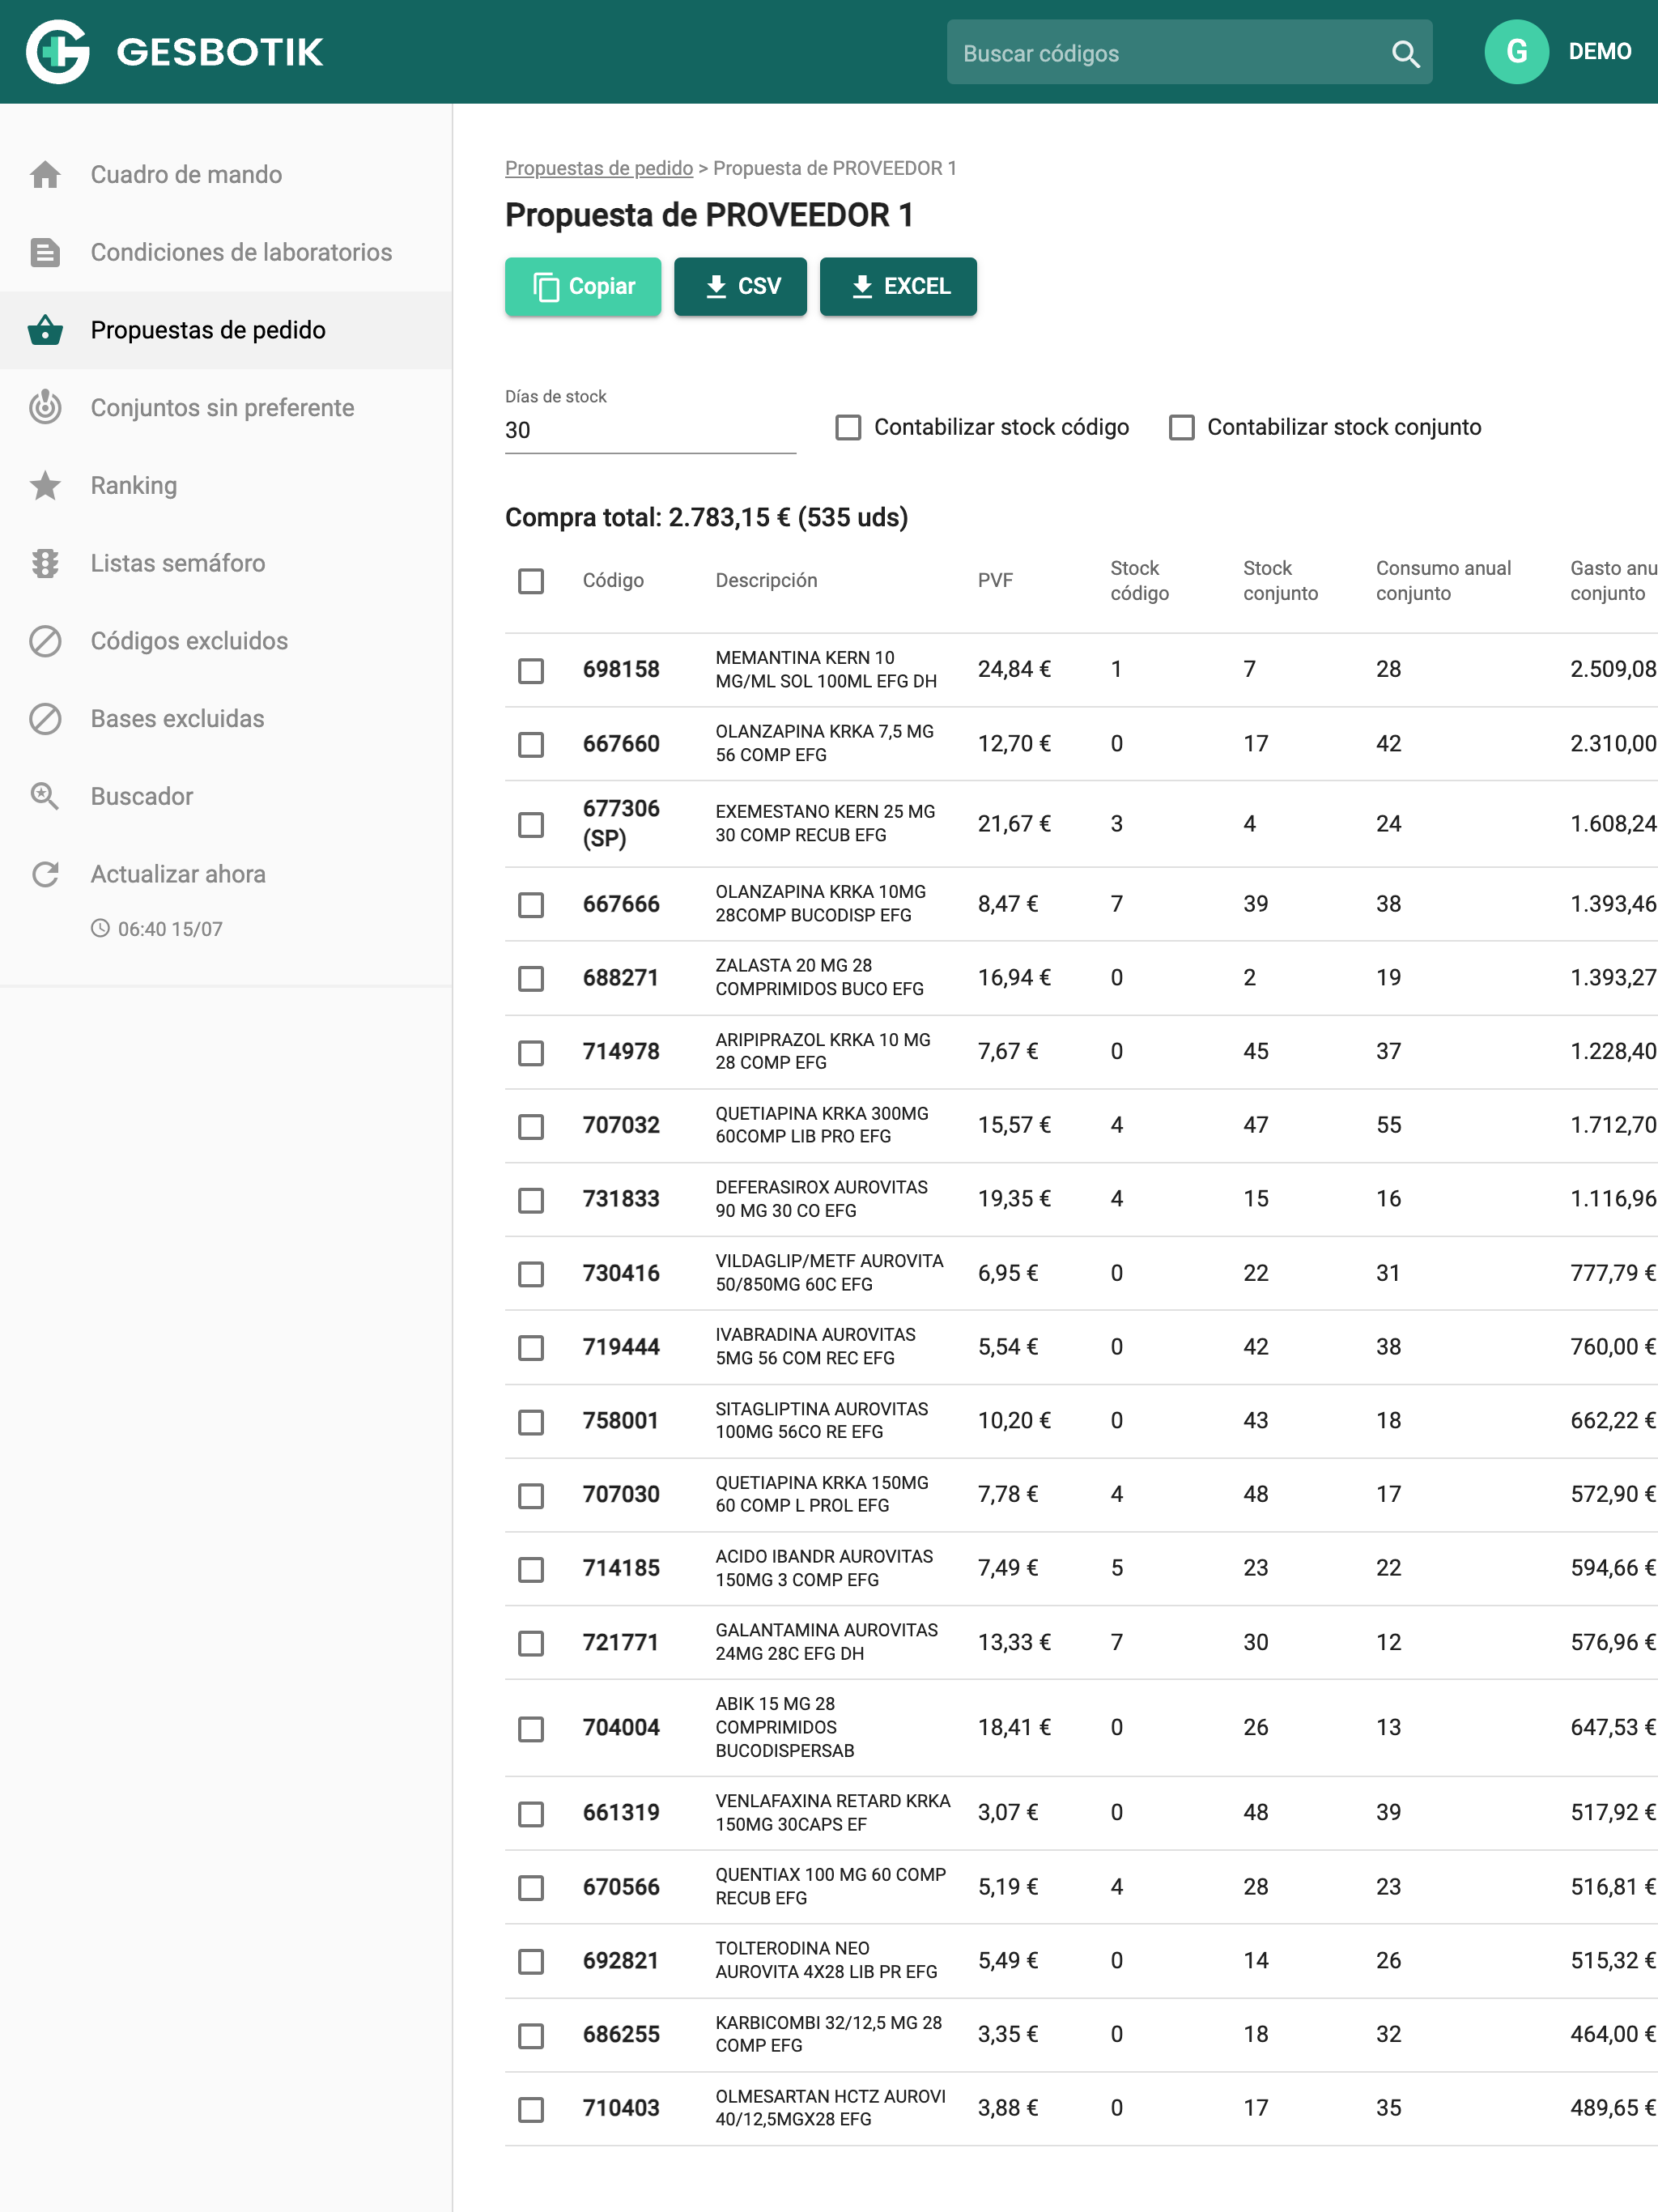Enable Contabilizar stock código checkbox
The image size is (1658, 2212).
tap(848, 428)
